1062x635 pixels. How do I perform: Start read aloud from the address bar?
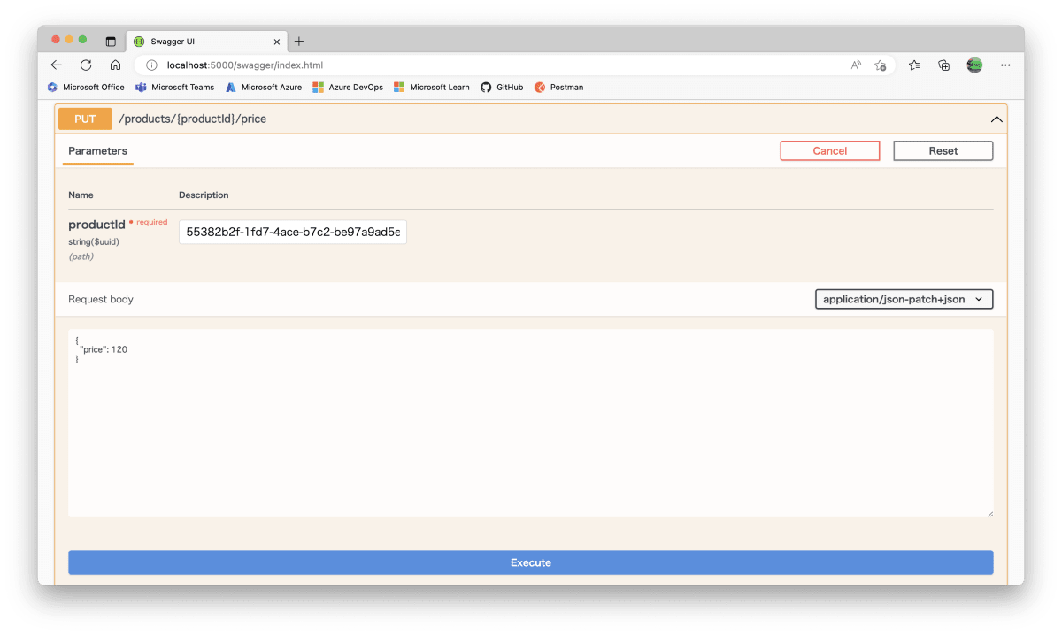click(x=855, y=65)
